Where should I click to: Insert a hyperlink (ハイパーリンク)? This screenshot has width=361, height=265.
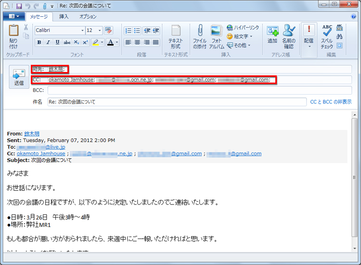coord(243,27)
